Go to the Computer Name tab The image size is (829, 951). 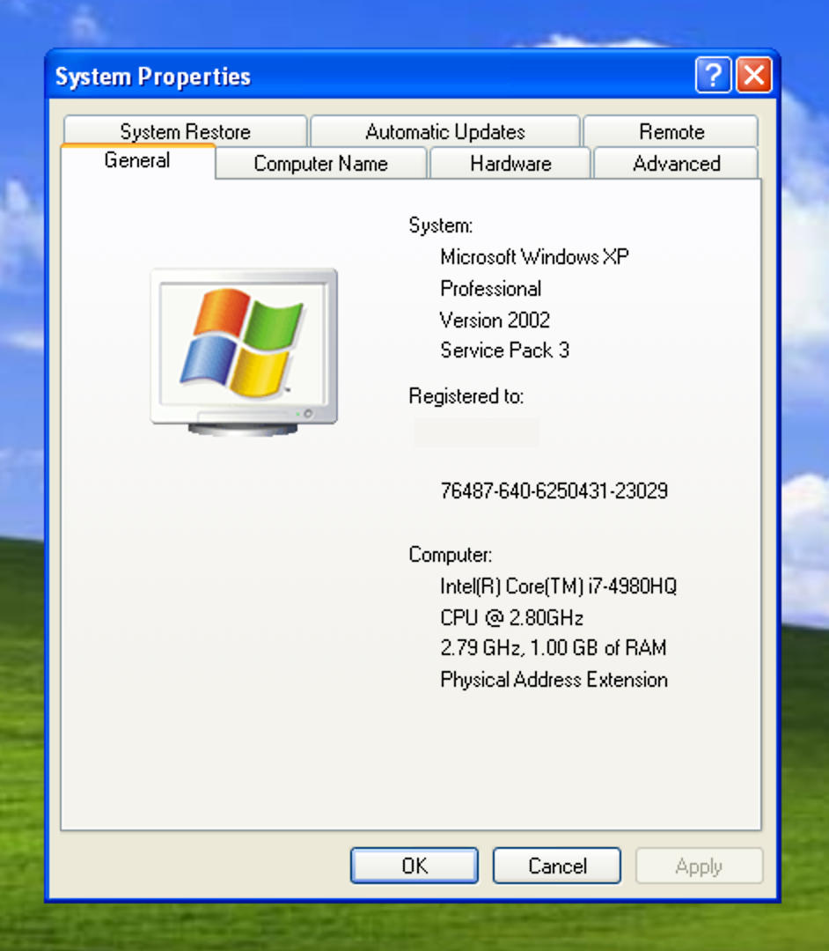coord(320,163)
